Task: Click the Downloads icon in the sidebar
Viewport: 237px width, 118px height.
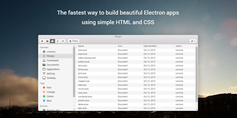Action: tap(44, 60)
